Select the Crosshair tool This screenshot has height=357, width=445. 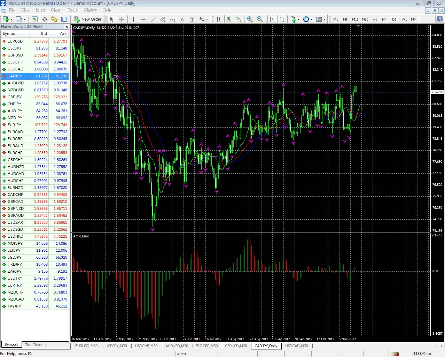[122, 19]
